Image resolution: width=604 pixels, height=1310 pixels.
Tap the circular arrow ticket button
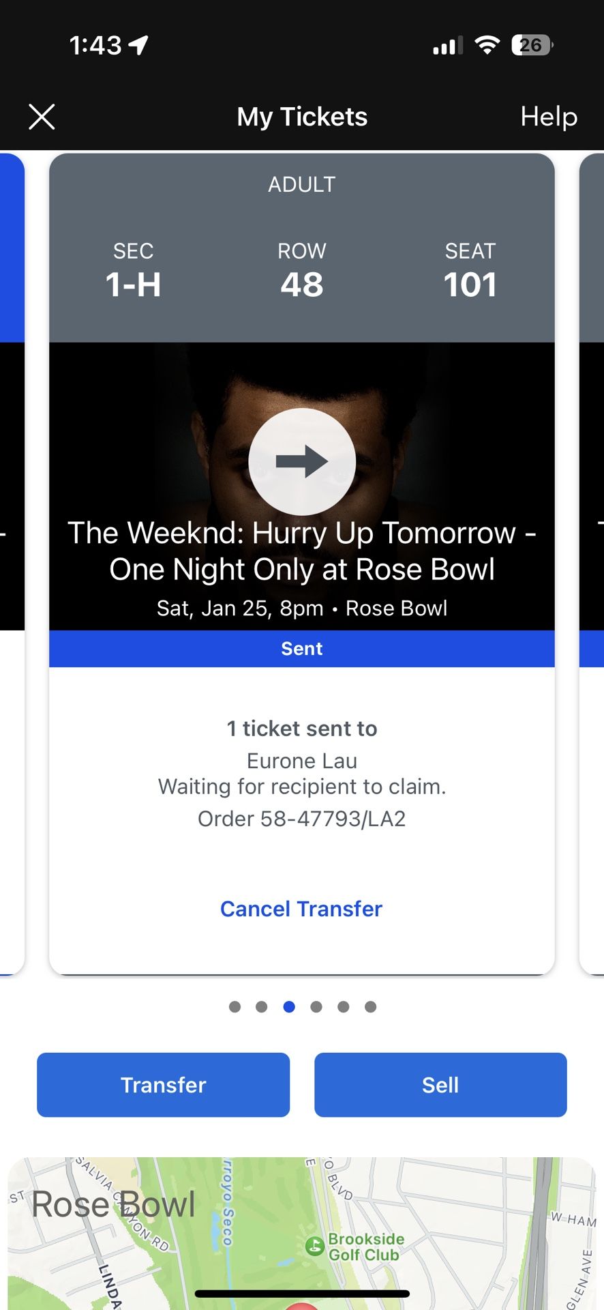click(302, 462)
